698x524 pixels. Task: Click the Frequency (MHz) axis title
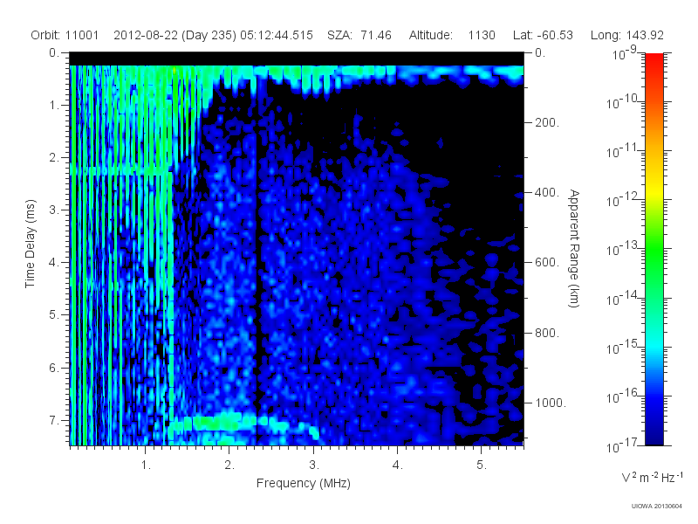[x=304, y=484]
